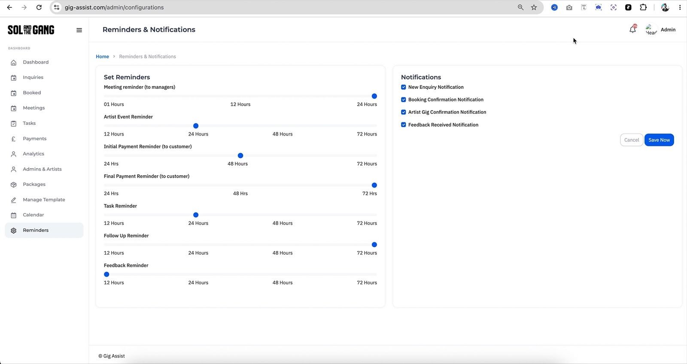Screen dimensions: 687x364
Task: Click the Inquiries calendar icon
Action: coord(14,78)
